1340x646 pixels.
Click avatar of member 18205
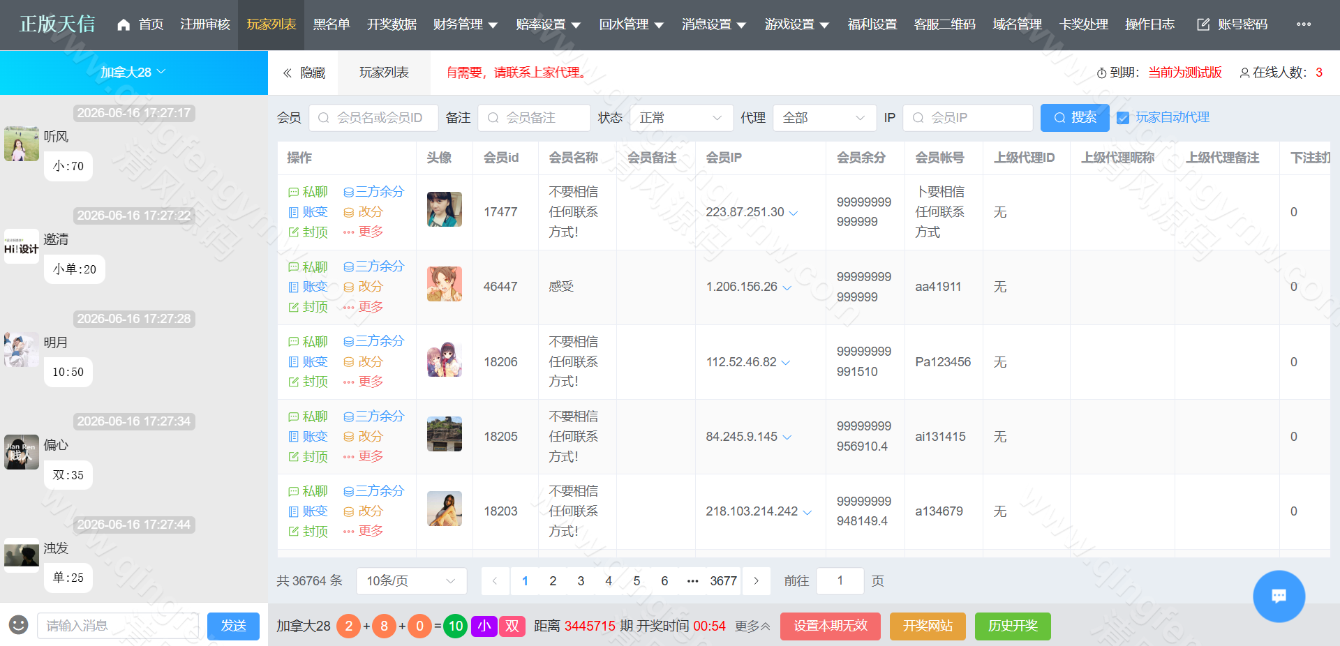[445, 434]
